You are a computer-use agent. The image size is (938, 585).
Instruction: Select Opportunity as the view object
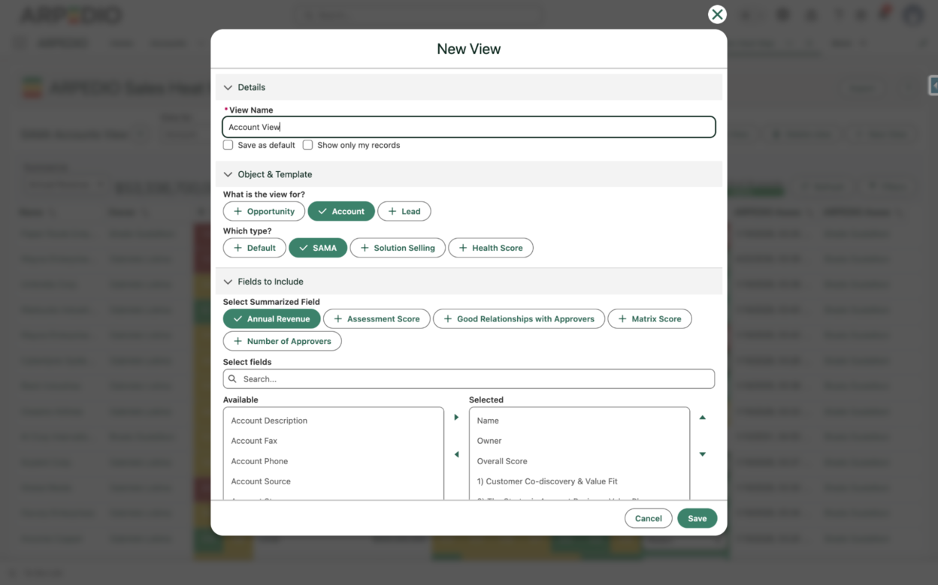(x=264, y=211)
